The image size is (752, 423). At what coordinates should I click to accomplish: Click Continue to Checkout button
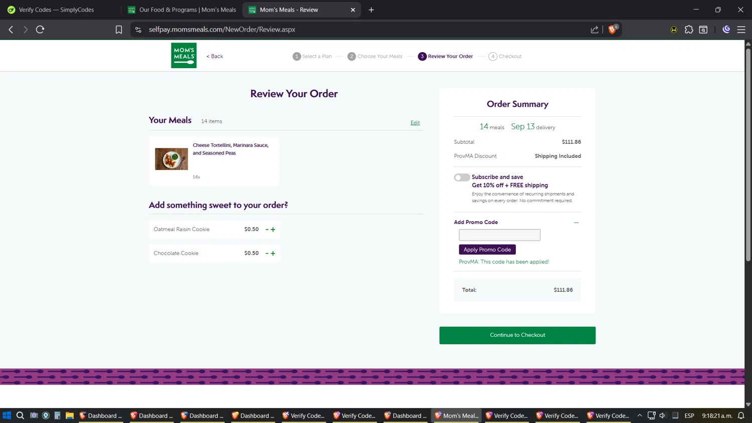tap(517, 335)
